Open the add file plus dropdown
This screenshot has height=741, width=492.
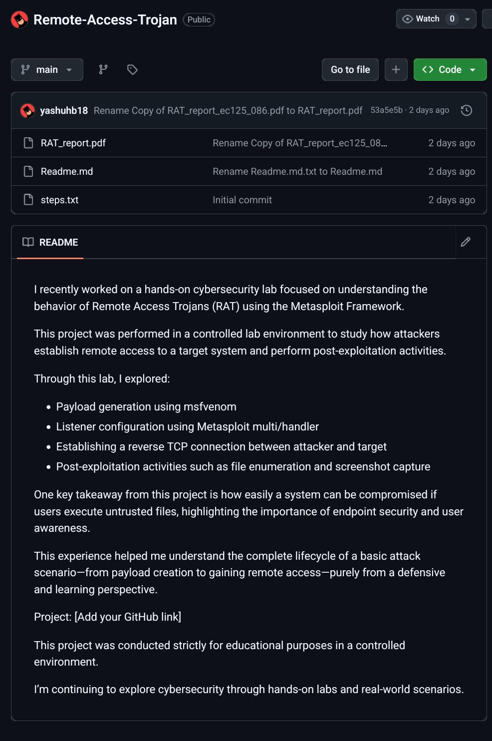tap(396, 70)
